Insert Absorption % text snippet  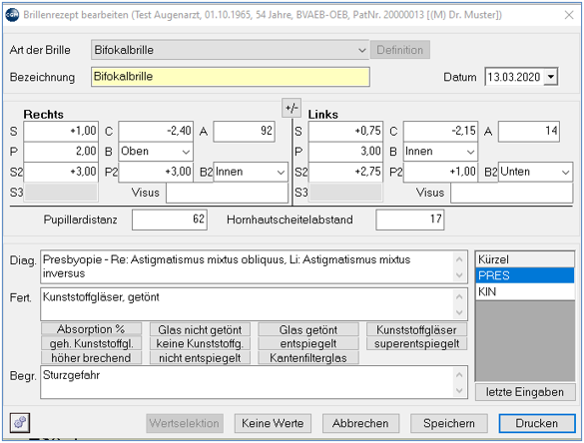click(x=91, y=329)
